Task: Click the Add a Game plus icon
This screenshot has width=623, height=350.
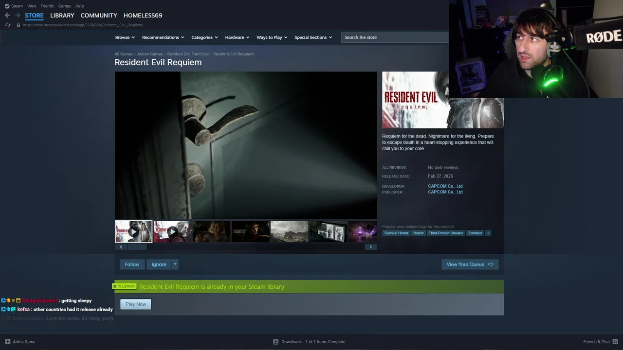Action: pos(7,342)
